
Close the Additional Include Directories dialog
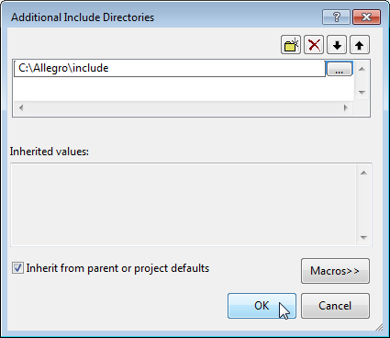(366, 17)
